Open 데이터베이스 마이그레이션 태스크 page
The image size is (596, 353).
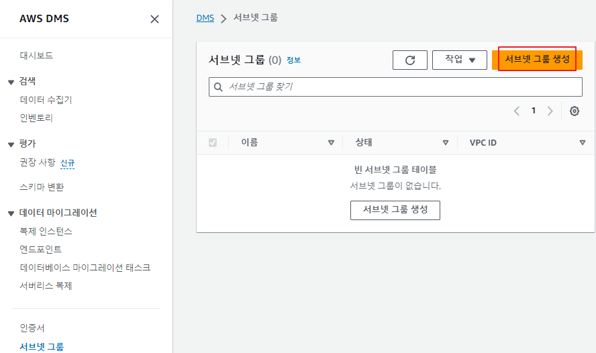pyautogui.click(x=85, y=268)
